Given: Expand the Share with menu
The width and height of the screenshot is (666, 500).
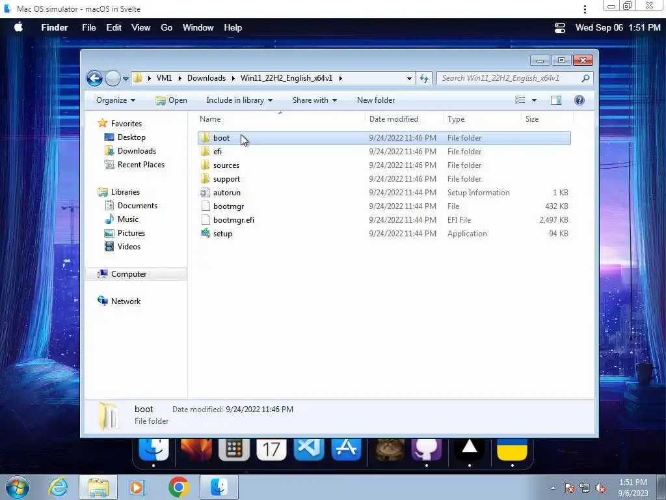Looking at the screenshot, I should pos(315,100).
